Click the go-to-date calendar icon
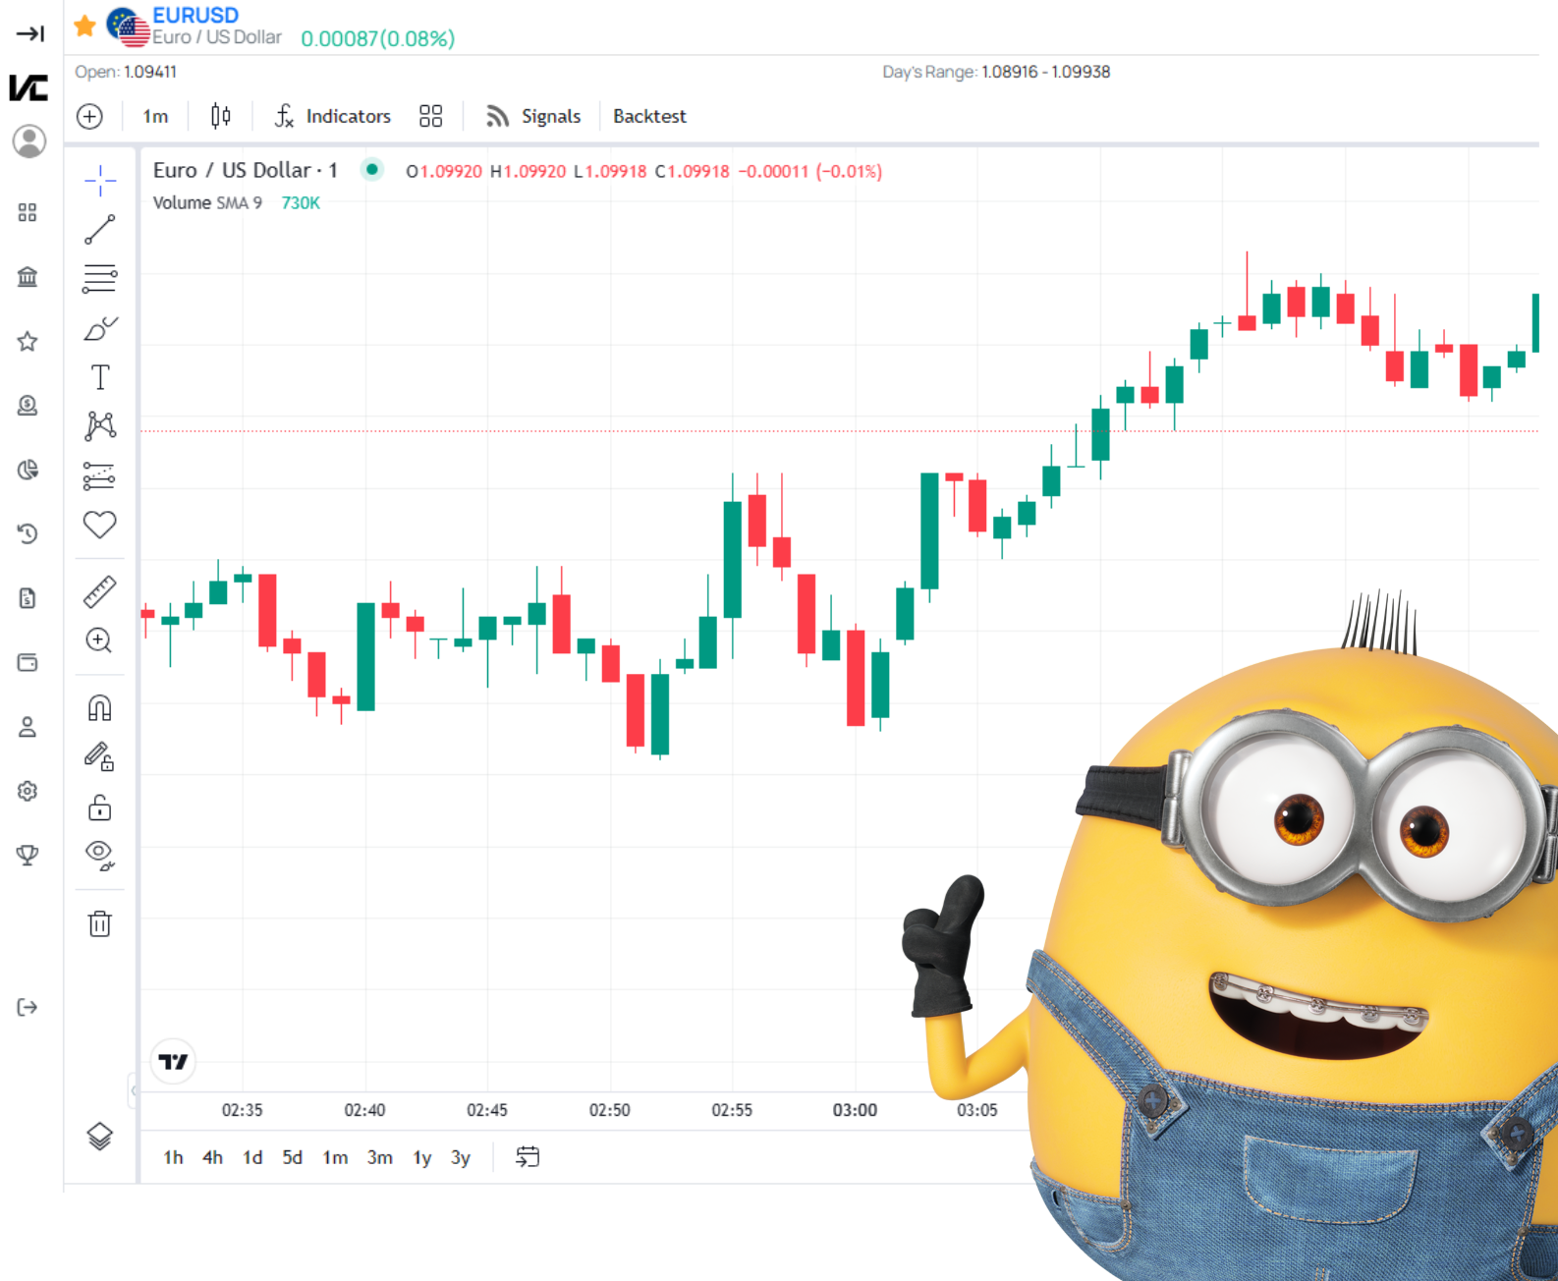The image size is (1558, 1281). pos(528,1157)
